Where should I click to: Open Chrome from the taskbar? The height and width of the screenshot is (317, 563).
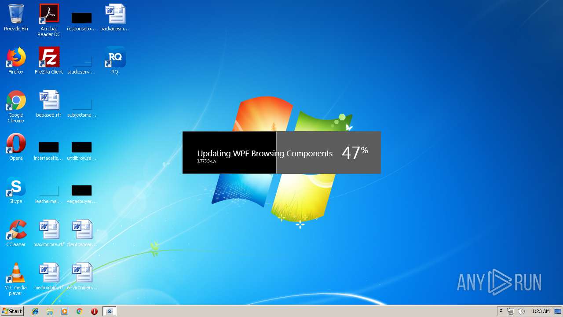point(80,311)
